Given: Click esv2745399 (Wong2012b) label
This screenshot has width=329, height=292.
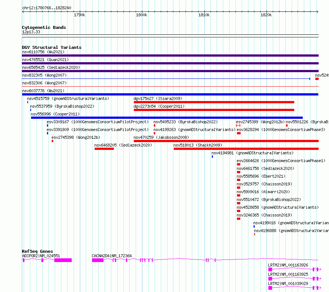Looking at the screenshot, I should tap(260, 122).
